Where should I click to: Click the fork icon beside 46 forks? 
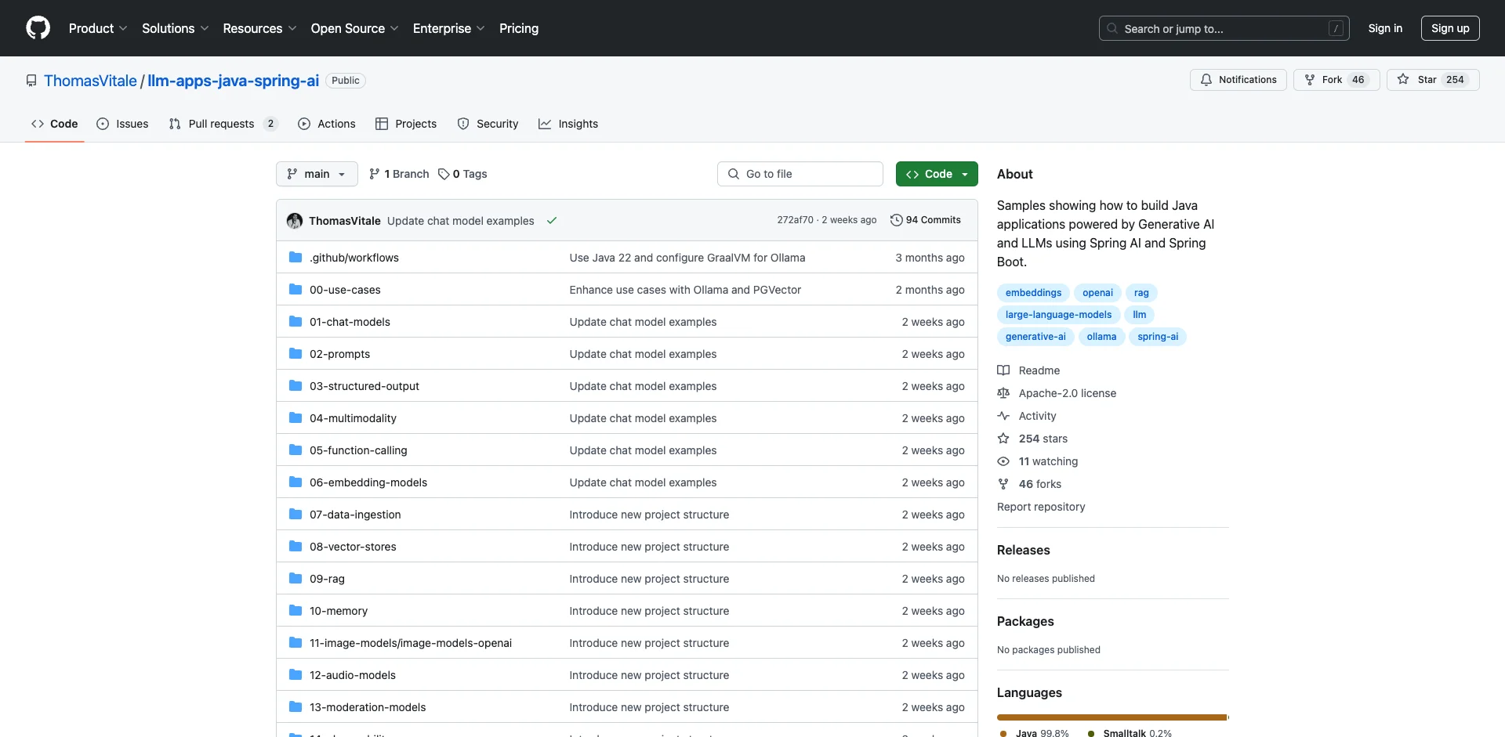point(1003,484)
